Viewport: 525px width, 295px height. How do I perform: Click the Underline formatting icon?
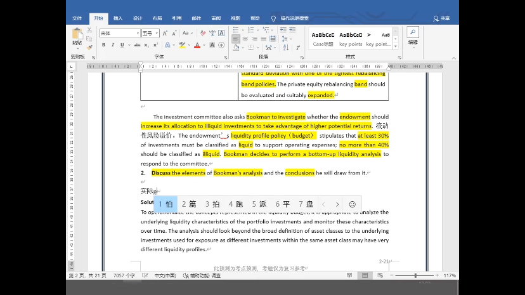122,45
